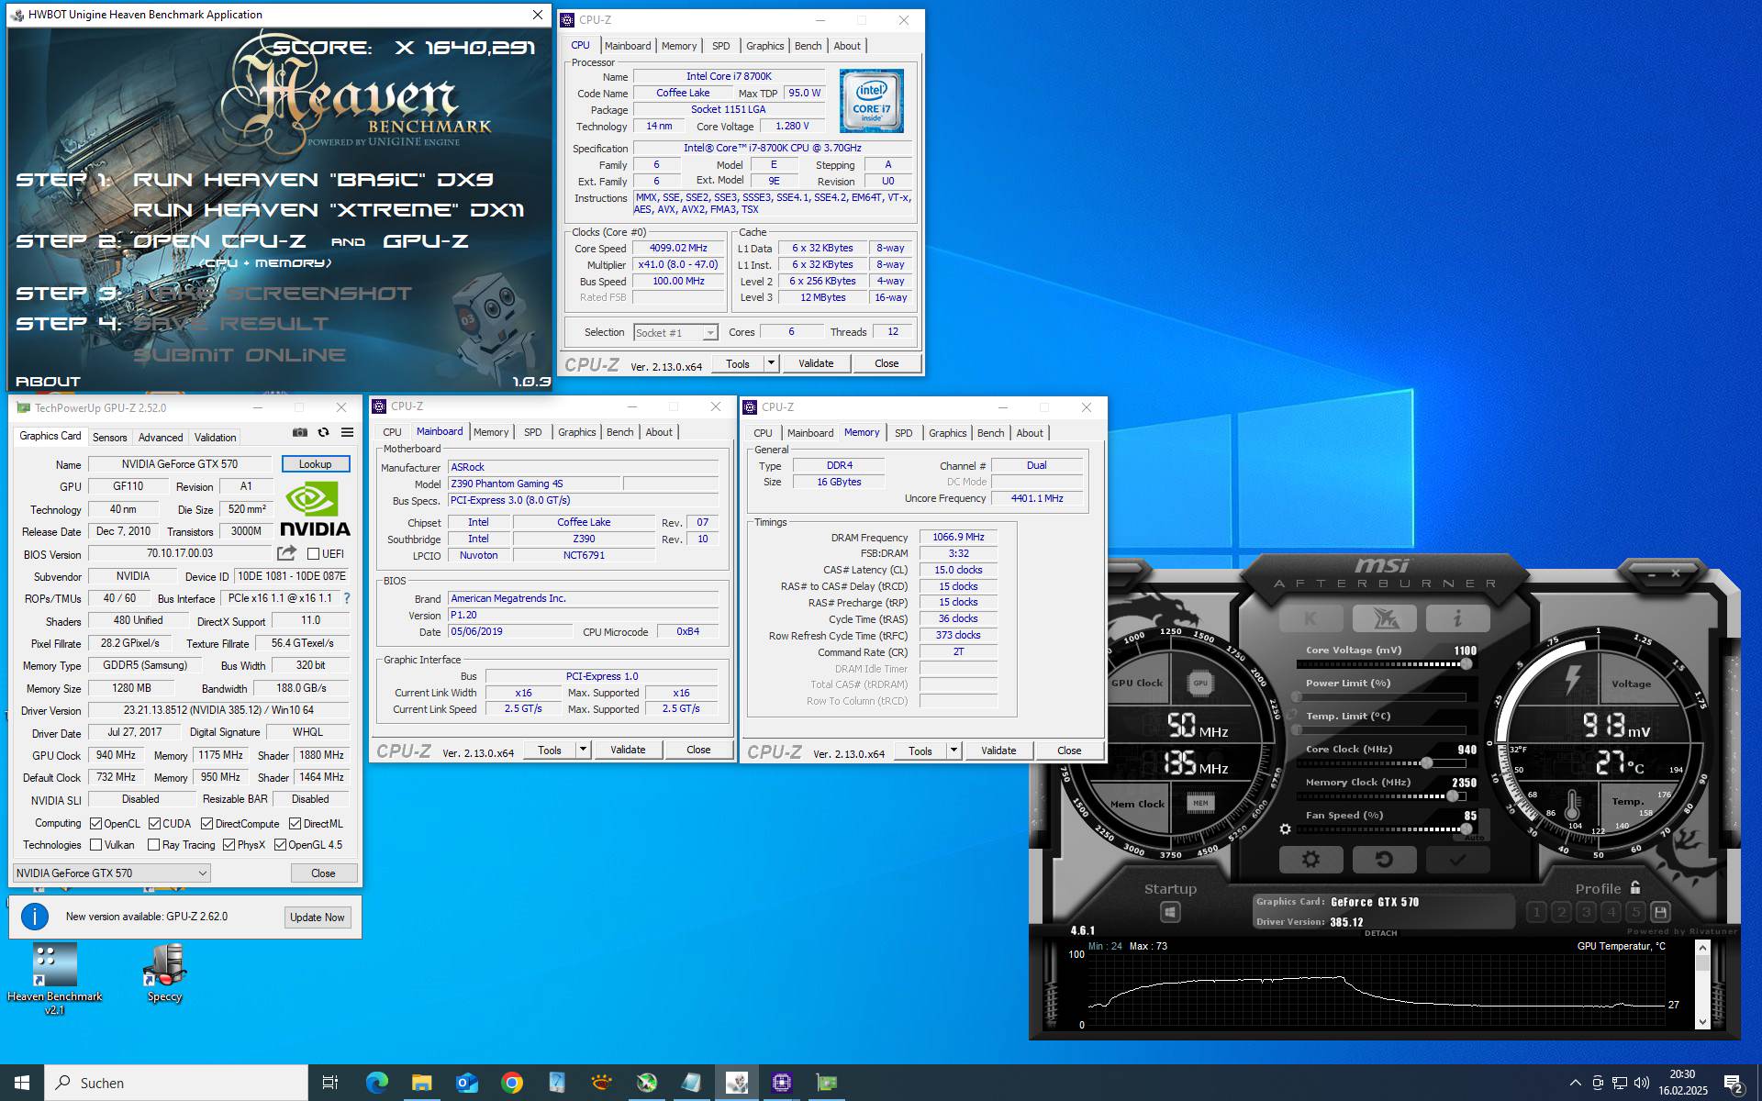Open Microsoft Edge from the taskbar
This screenshot has height=1101, width=1762.
pos(376,1083)
